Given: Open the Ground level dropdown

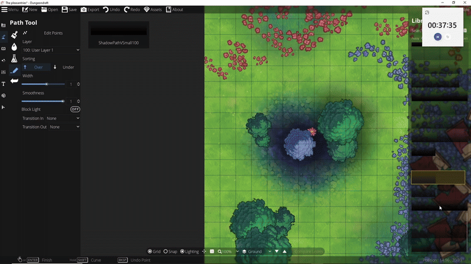Looking at the screenshot, I should coord(254,252).
